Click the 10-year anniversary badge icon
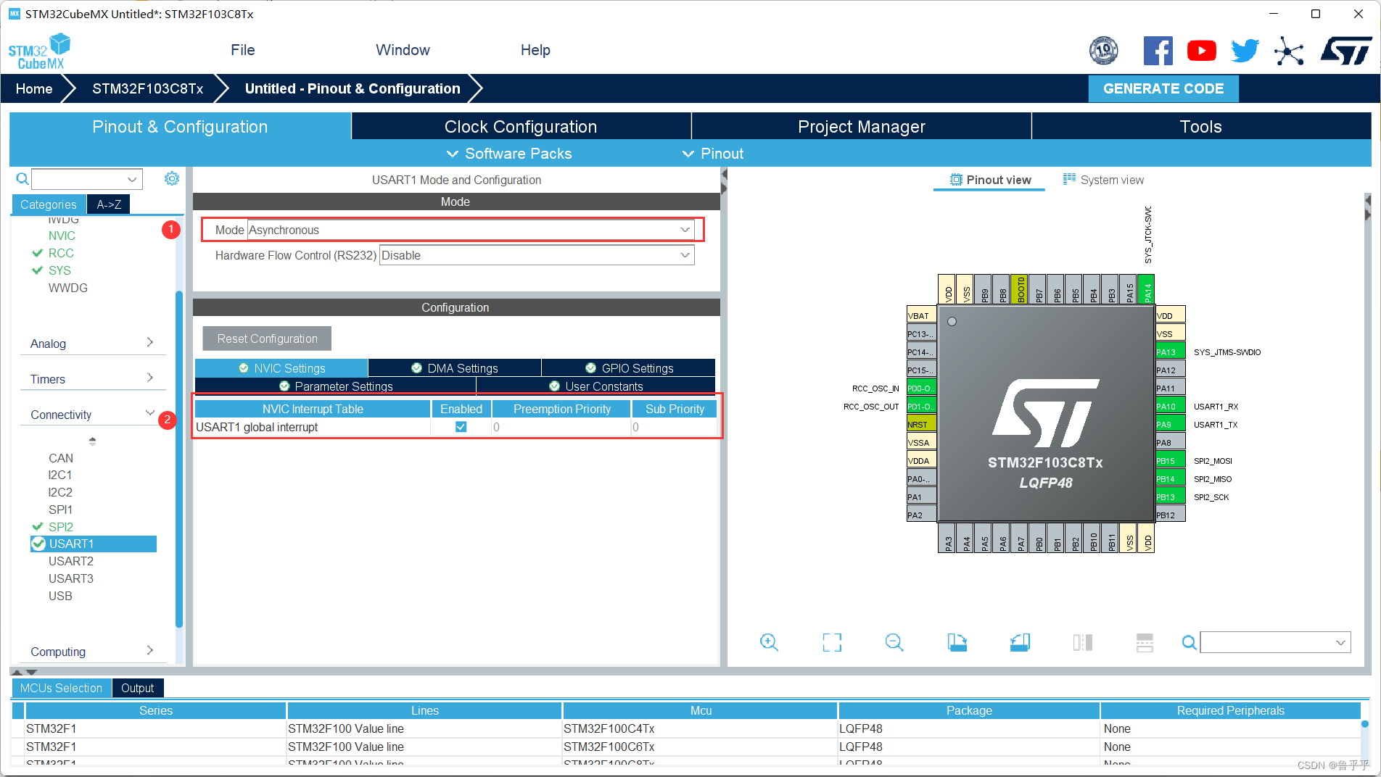1381x777 pixels. click(x=1104, y=50)
